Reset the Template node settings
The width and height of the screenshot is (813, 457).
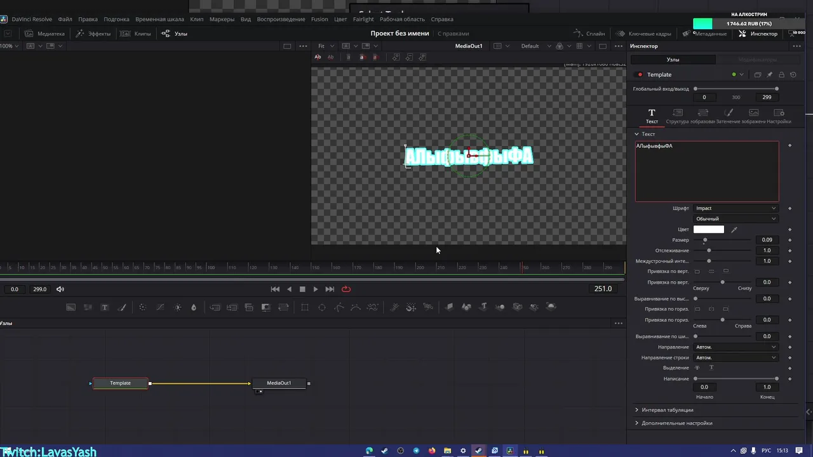pyautogui.click(x=793, y=74)
